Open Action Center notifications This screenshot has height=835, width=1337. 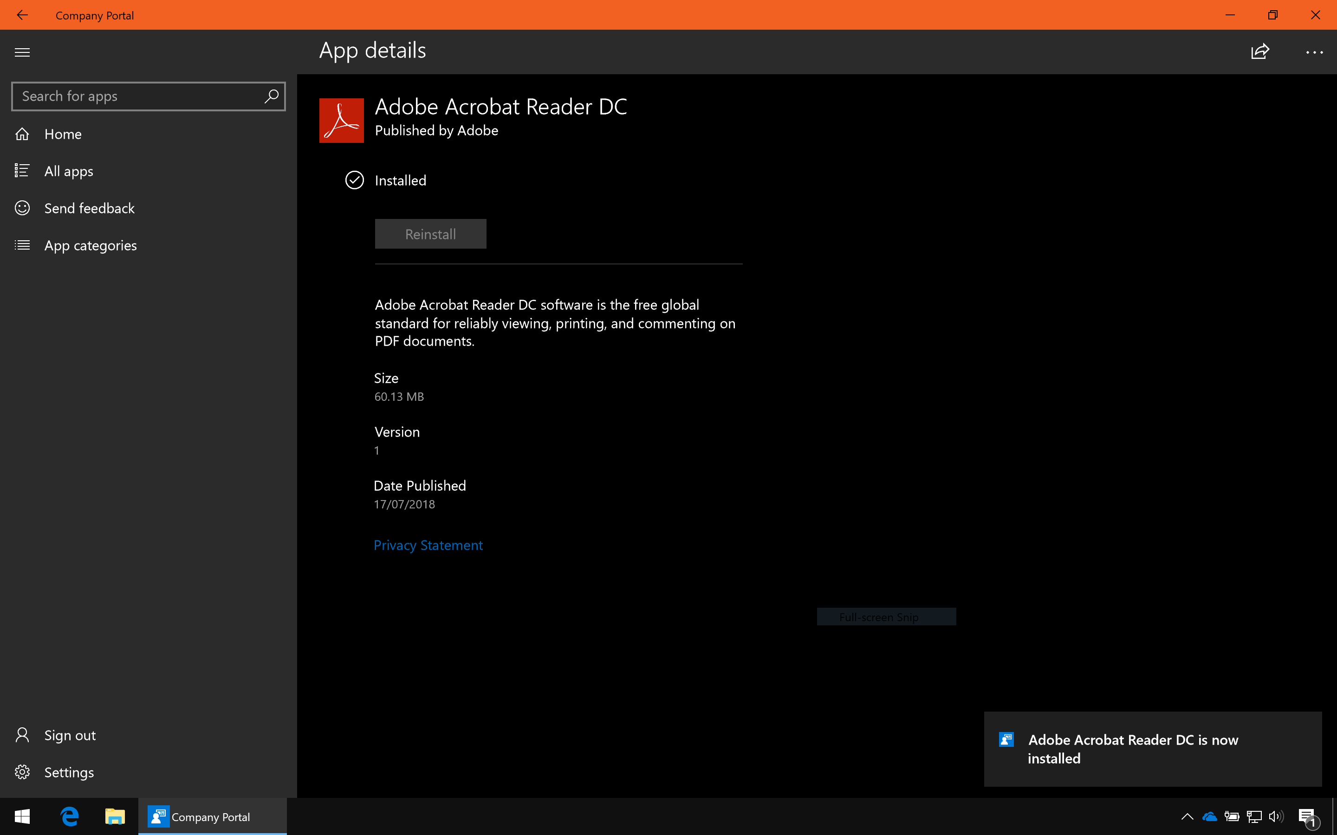(x=1308, y=817)
